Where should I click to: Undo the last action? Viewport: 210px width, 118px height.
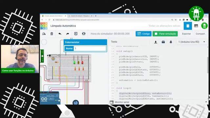[60, 34]
